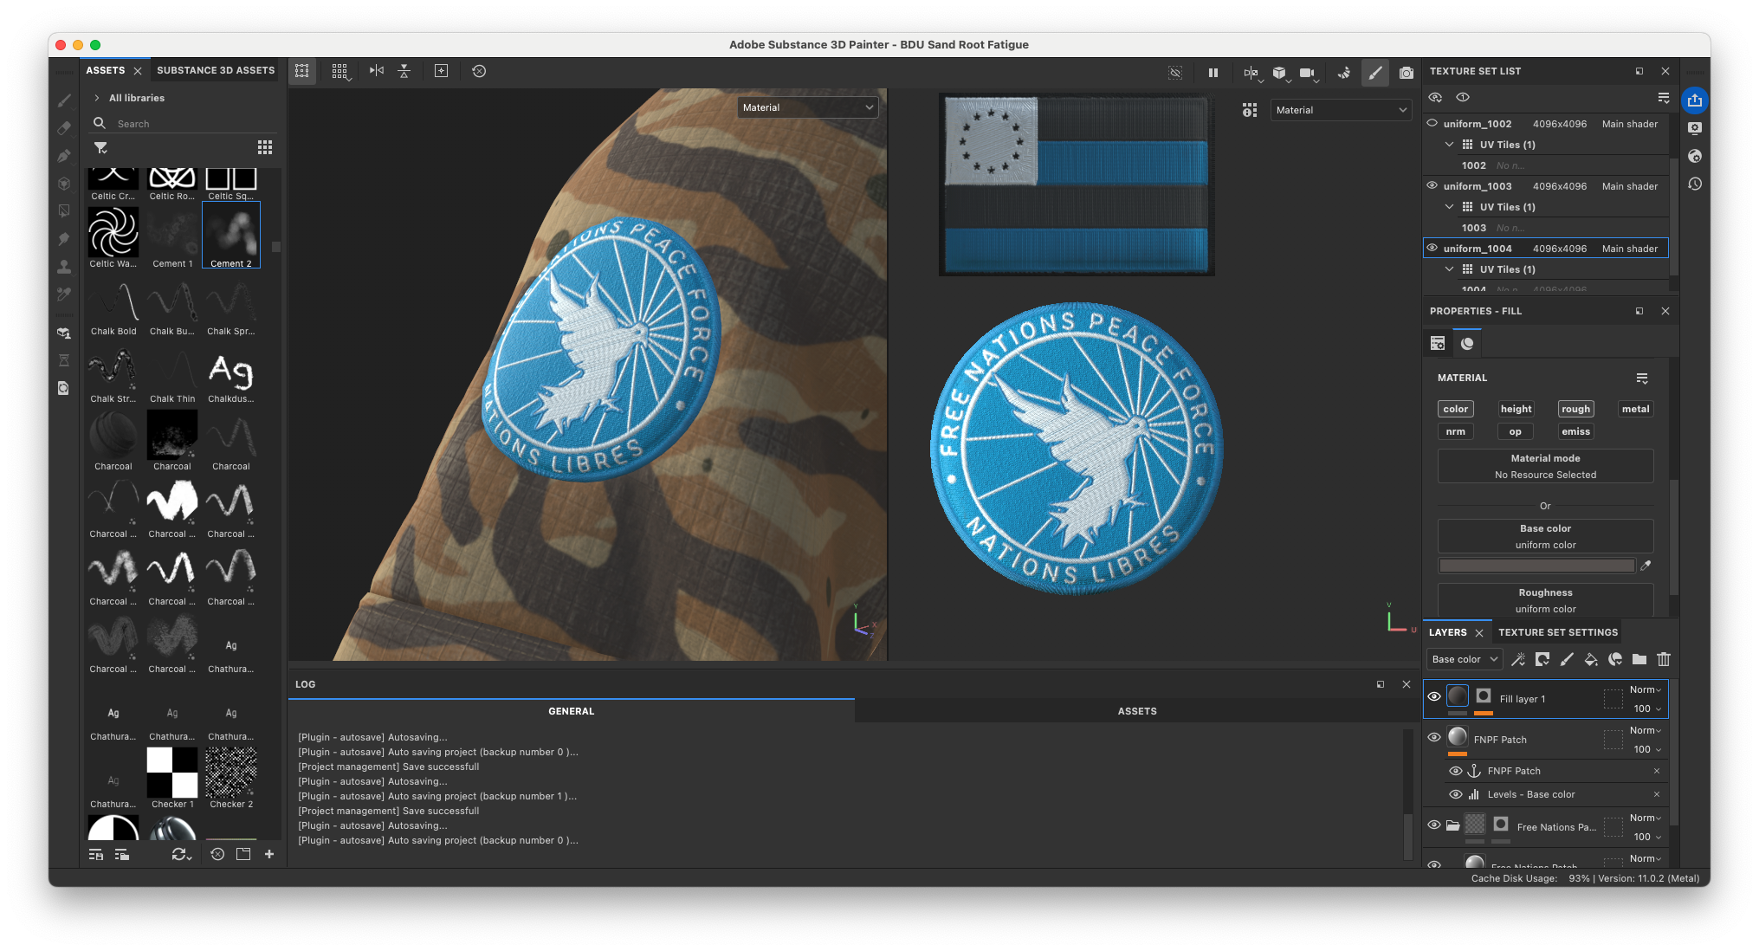This screenshot has height=951, width=1759.
Task: Switch to the Texture Set Settings tab
Action: pos(1557,632)
